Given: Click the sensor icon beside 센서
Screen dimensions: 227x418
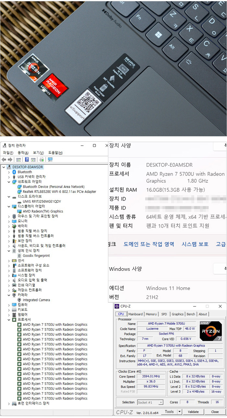Looking at the screenshot, I should point(14,260).
